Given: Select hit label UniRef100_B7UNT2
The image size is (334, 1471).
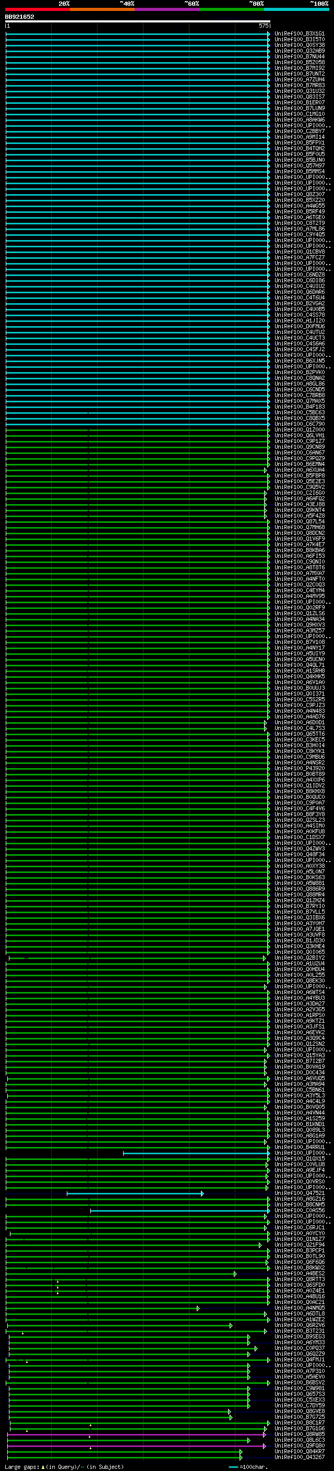Looking at the screenshot, I should click(x=300, y=74).
